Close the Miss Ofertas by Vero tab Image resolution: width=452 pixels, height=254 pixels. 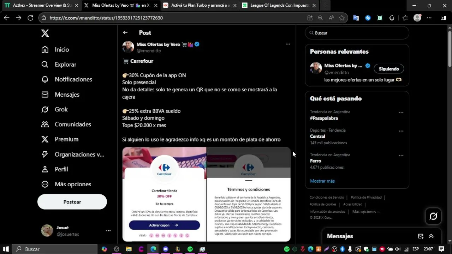tap(156, 5)
